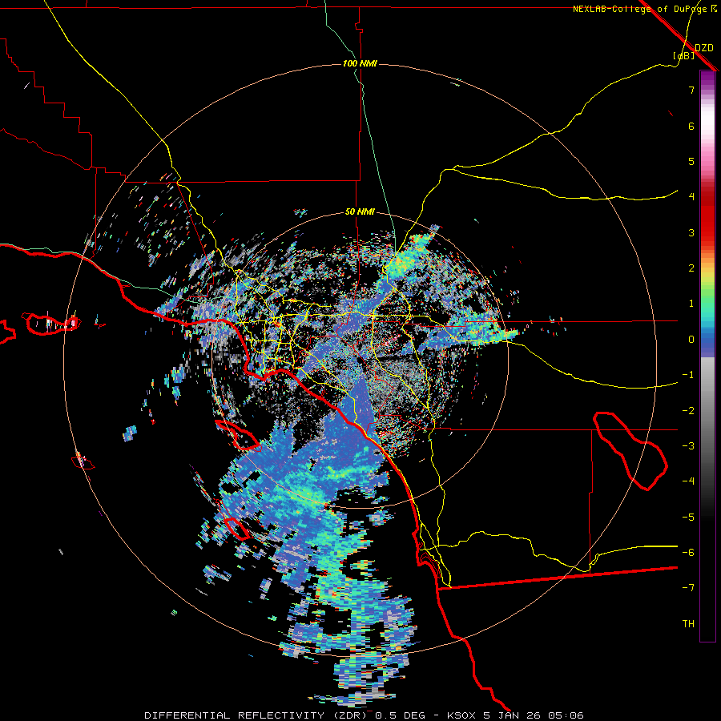The width and height of the screenshot is (721, 721).
Task: Click the ZDR color bar legend
Action: (x=707, y=356)
